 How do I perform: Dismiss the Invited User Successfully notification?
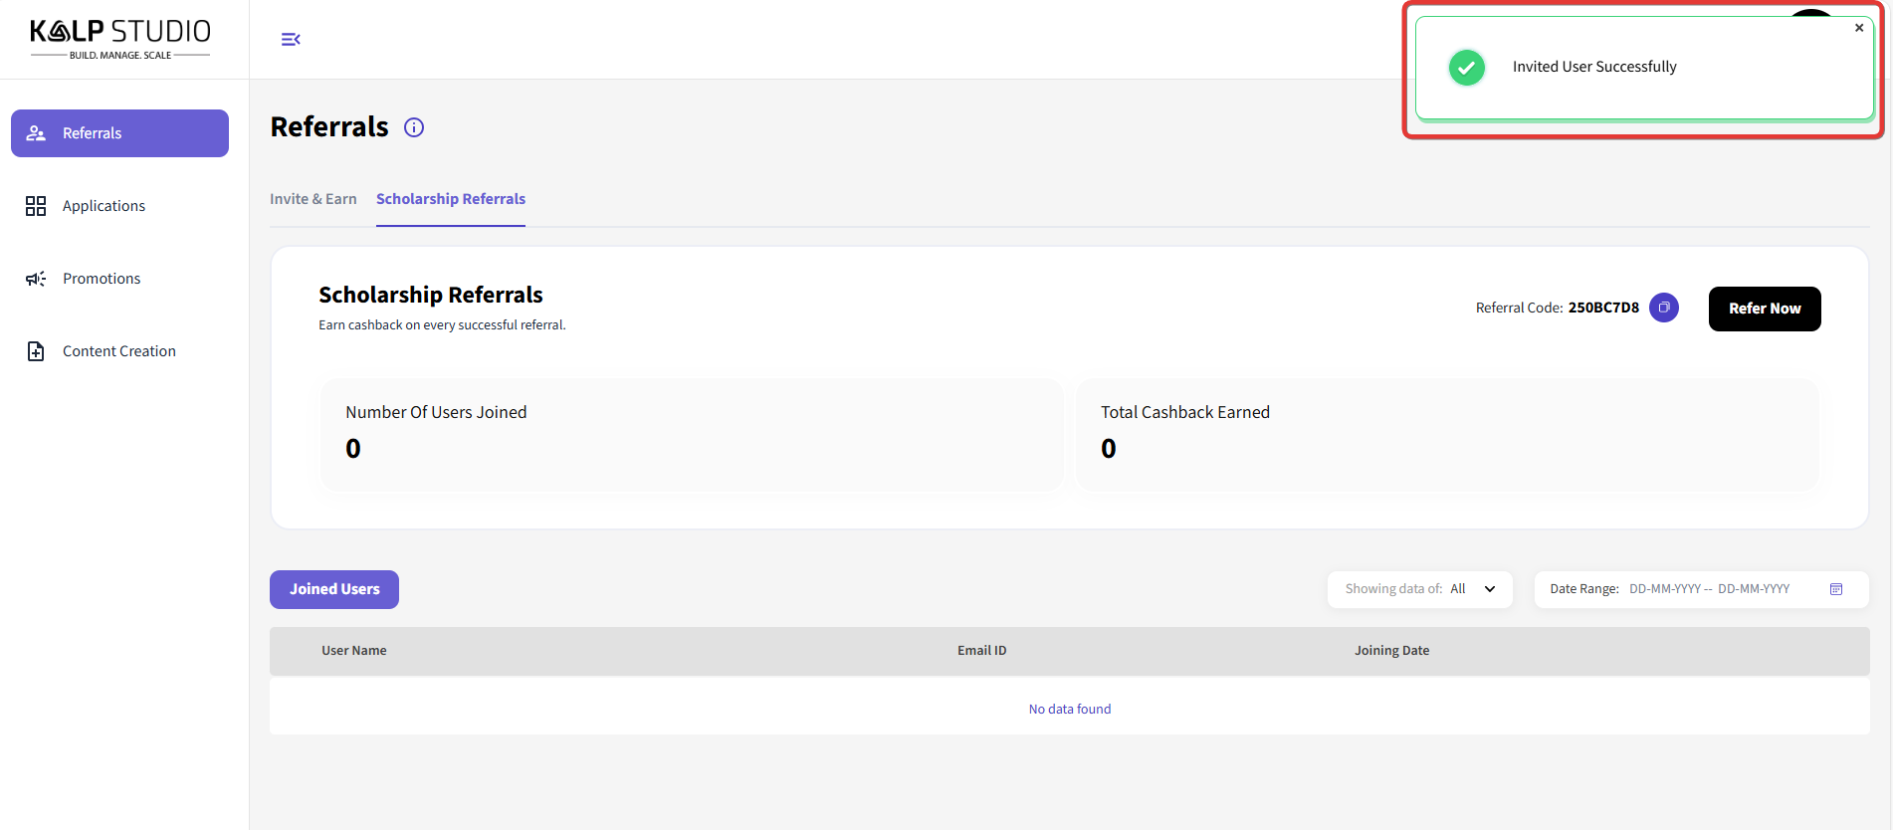(1858, 28)
